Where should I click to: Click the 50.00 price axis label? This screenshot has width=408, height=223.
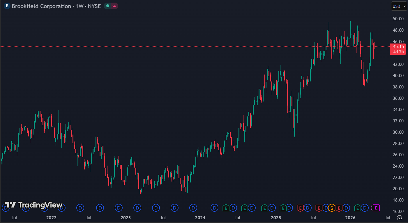(x=398, y=19)
